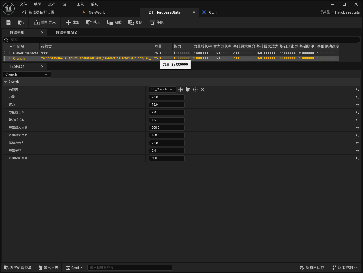This screenshot has height=273, width=363.
Task: Switch to NewWorld tab
Action: tap(97, 12)
